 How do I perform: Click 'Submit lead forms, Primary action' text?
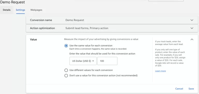[x=87, y=28]
